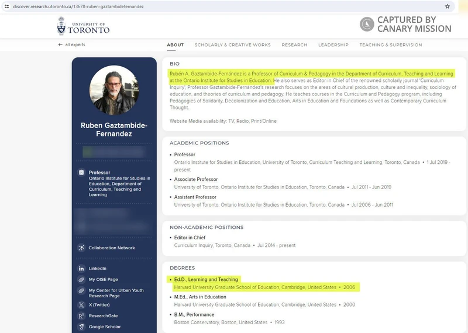Click the Degrees section heading
The width and height of the screenshot is (468, 333).
point(182,268)
